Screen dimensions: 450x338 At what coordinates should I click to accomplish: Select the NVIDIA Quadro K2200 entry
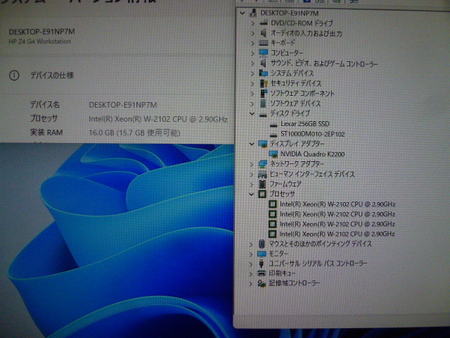coord(312,154)
